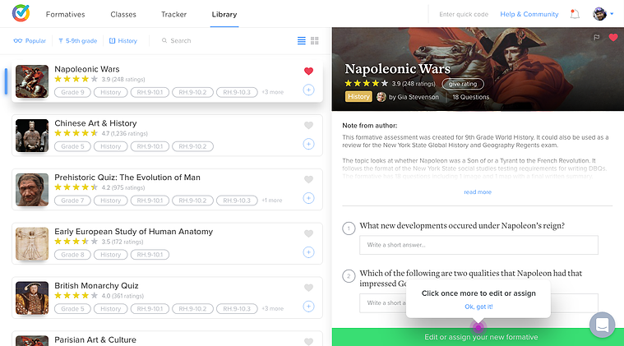Click Grade 9 tag on Napoleonic Wars

72,92
